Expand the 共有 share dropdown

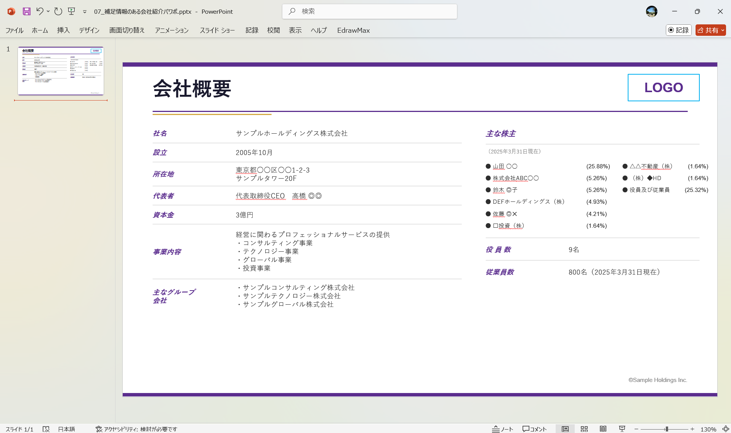[x=722, y=30]
